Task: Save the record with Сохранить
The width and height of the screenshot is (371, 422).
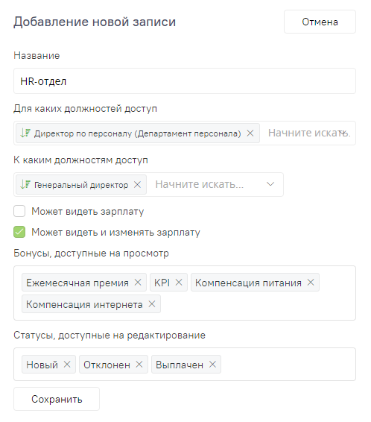Action: click(x=57, y=399)
